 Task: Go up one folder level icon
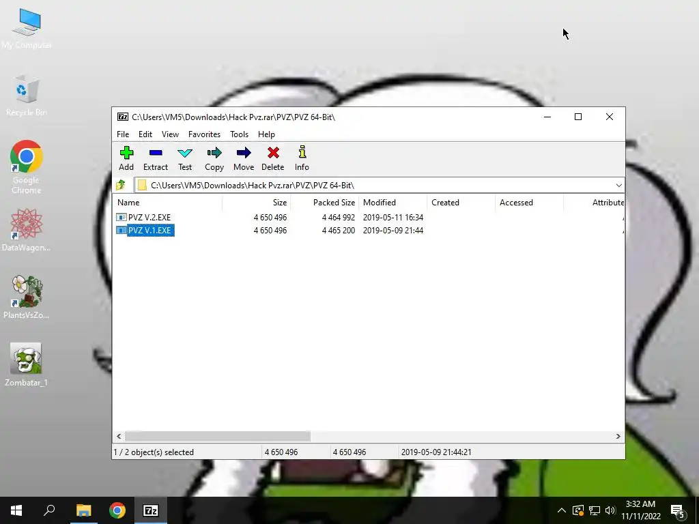pos(120,185)
